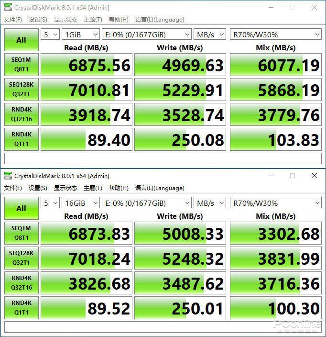Screen dimensions: 326x337
Task: Start RND4K Q1T1 test in top window
Action: click(x=22, y=139)
